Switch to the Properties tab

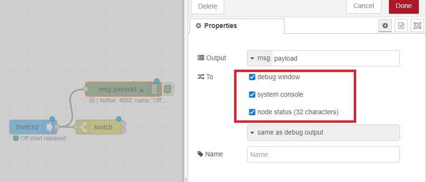237,26
